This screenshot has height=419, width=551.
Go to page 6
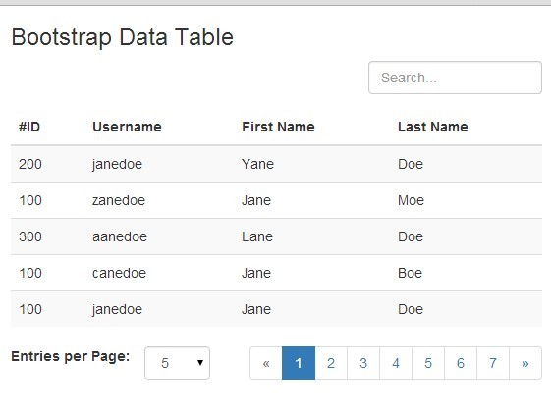coord(461,363)
